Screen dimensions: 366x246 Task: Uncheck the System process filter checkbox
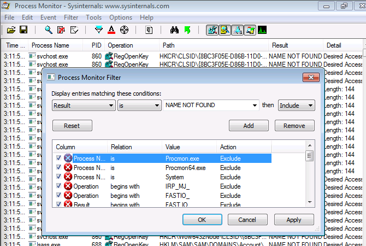point(58,177)
